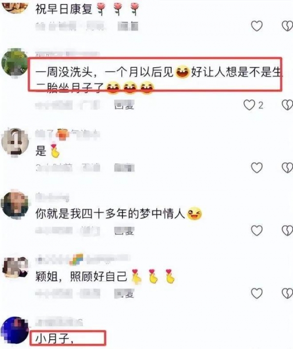Dislike the 颖姐，照顾好自己 comment
Screen dimensions: 293x349
(x=287, y=293)
